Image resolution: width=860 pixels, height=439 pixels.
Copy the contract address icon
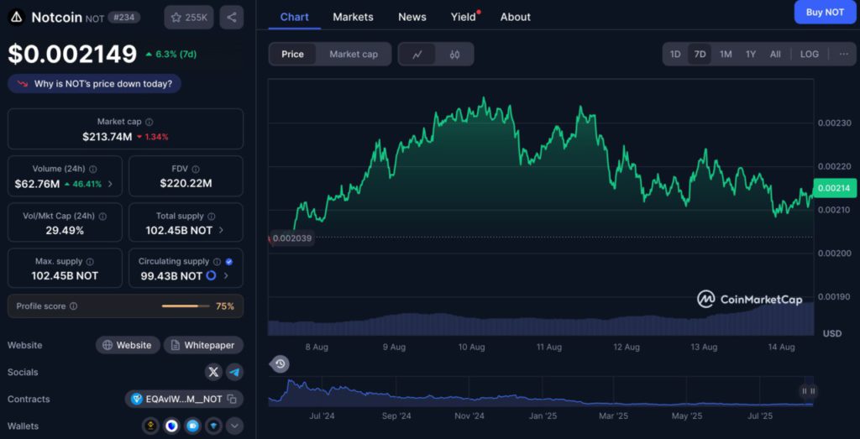(232, 400)
